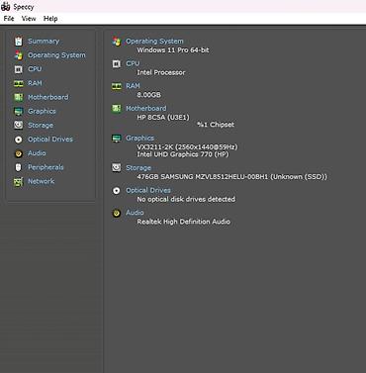Click the Optical Drives disc icon in summary pane
Image resolution: width=366 pixels, height=373 pixels.
click(117, 190)
